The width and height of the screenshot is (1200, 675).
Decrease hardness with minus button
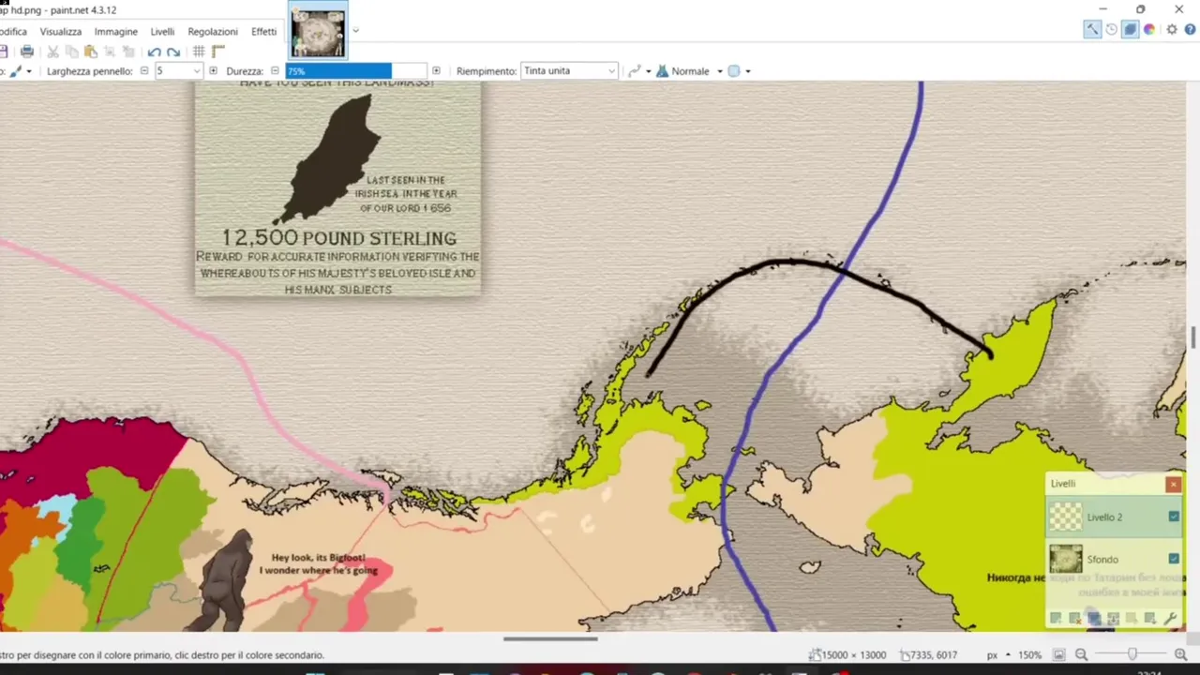pos(275,71)
